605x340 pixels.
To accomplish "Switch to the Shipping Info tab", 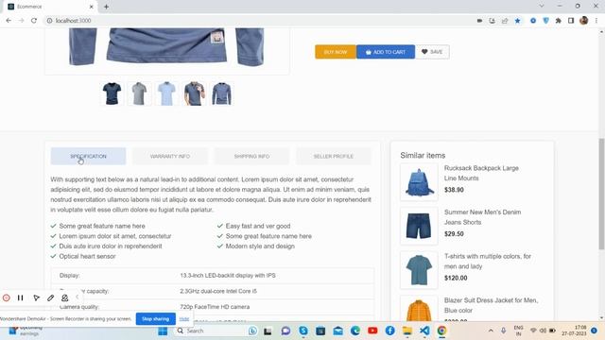I will [x=251, y=156].
